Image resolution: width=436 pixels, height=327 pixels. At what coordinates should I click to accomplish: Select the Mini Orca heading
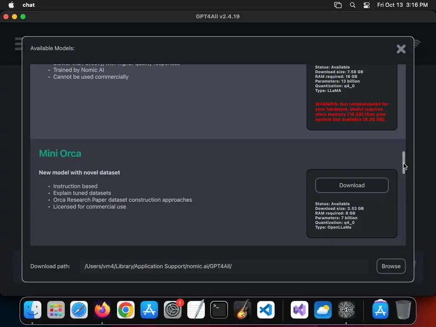[60, 153]
